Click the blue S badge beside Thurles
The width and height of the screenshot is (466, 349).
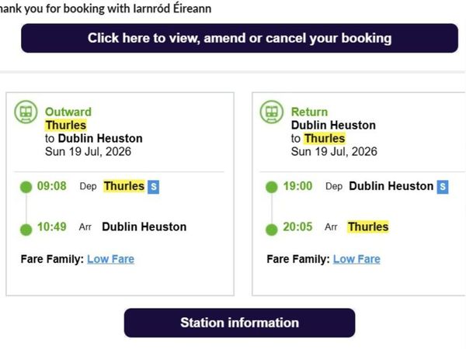pyautogui.click(x=153, y=187)
